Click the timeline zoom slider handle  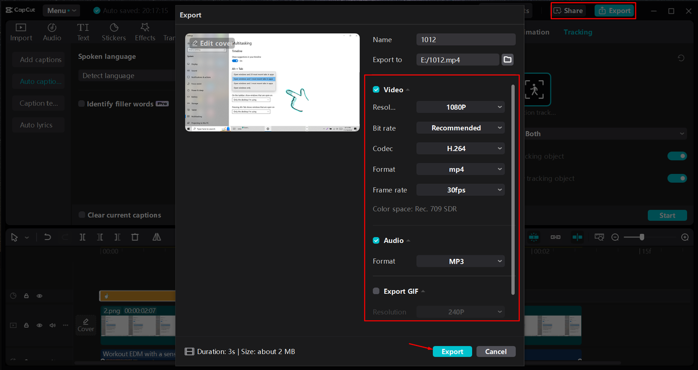coord(642,237)
